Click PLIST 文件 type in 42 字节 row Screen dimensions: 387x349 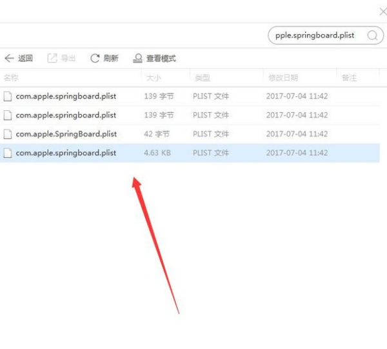click(x=211, y=134)
